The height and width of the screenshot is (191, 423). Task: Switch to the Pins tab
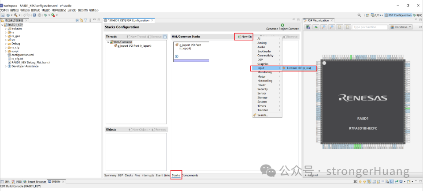(137, 175)
